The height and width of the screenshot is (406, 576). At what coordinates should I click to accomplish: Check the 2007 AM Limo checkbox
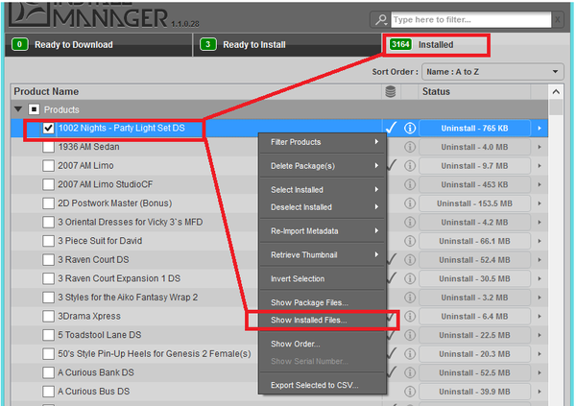coord(48,166)
